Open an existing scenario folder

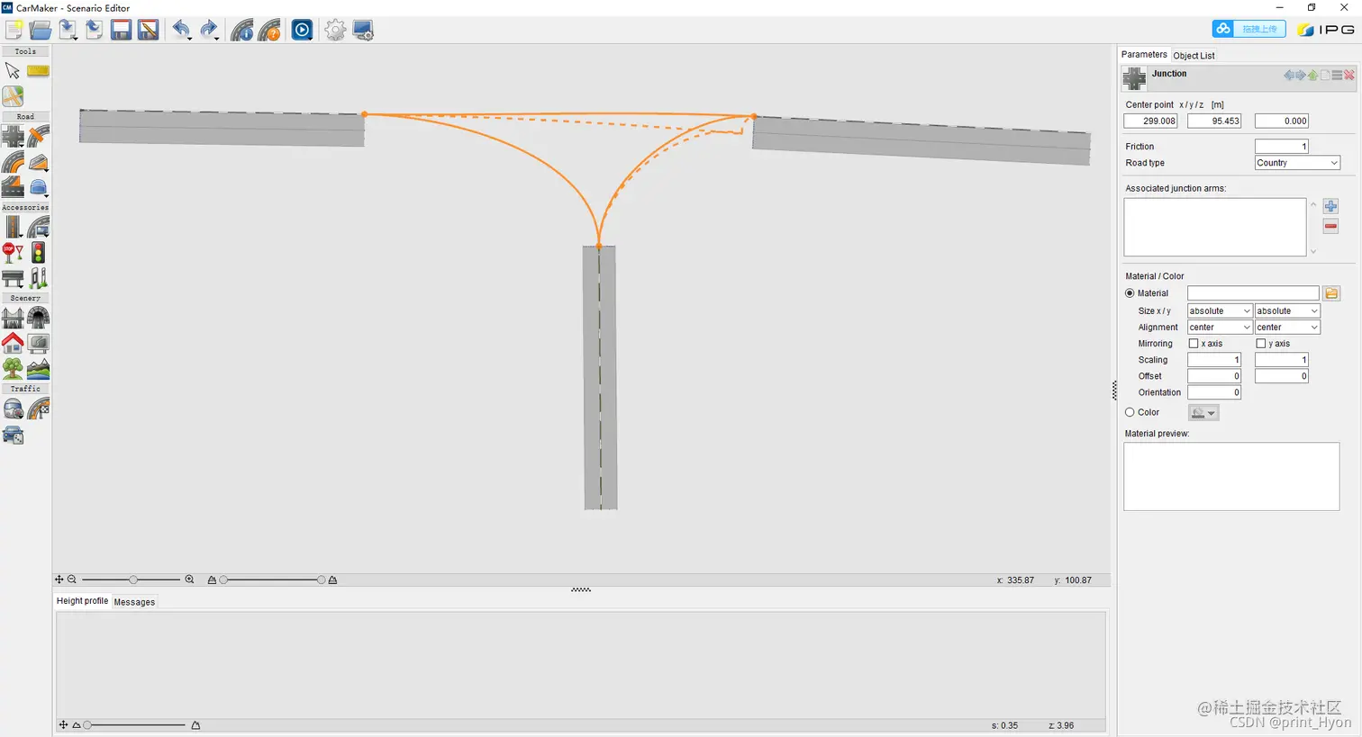(x=41, y=30)
